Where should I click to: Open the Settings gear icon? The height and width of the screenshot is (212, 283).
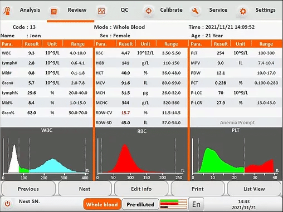(x=243, y=11)
